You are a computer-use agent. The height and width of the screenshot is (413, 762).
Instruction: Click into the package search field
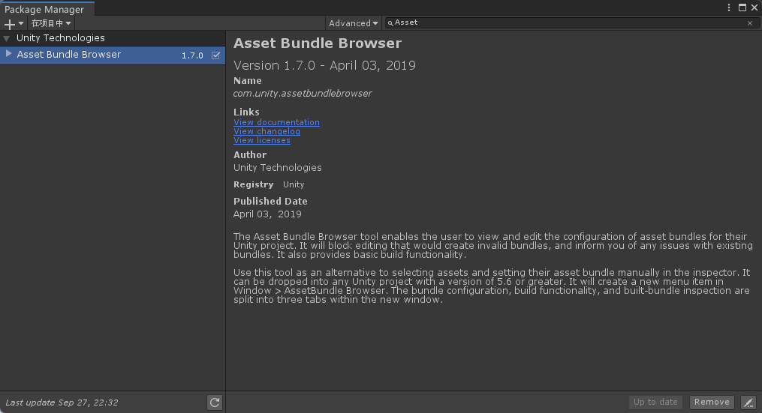[563, 23]
